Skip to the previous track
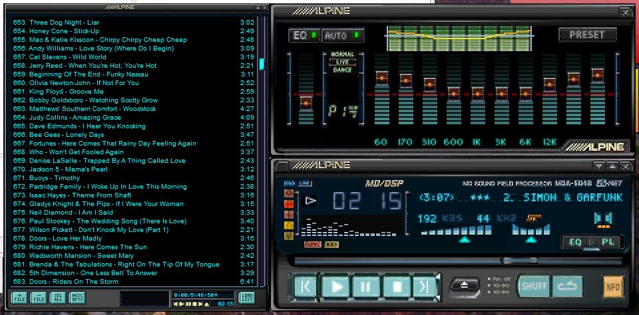The image size is (639, 315). pos(306,287)
